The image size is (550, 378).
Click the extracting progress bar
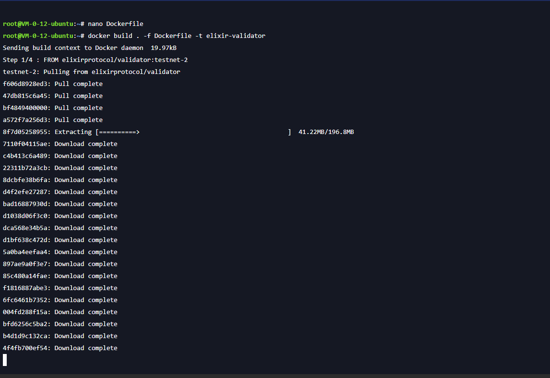point(193,132)
